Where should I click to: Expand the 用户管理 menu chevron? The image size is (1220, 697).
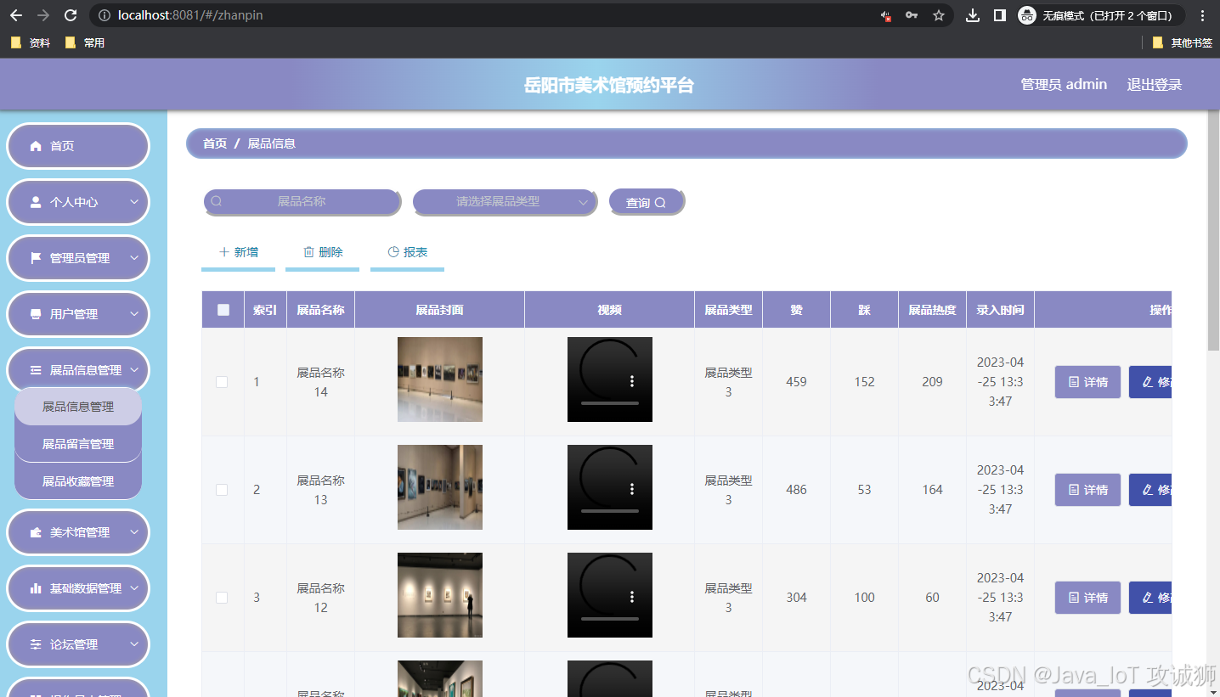coord(134,314)
